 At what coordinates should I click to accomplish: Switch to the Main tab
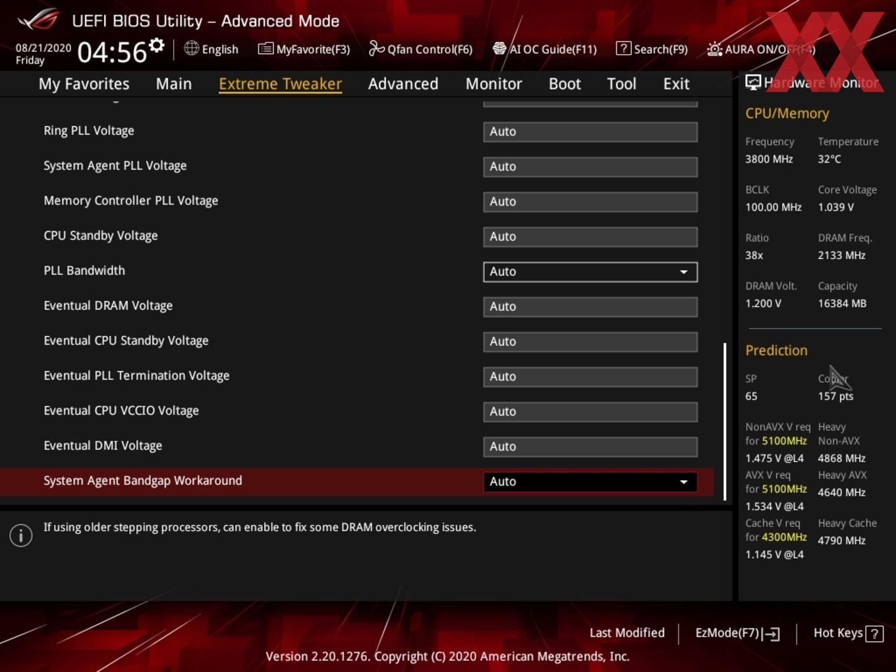174,84
